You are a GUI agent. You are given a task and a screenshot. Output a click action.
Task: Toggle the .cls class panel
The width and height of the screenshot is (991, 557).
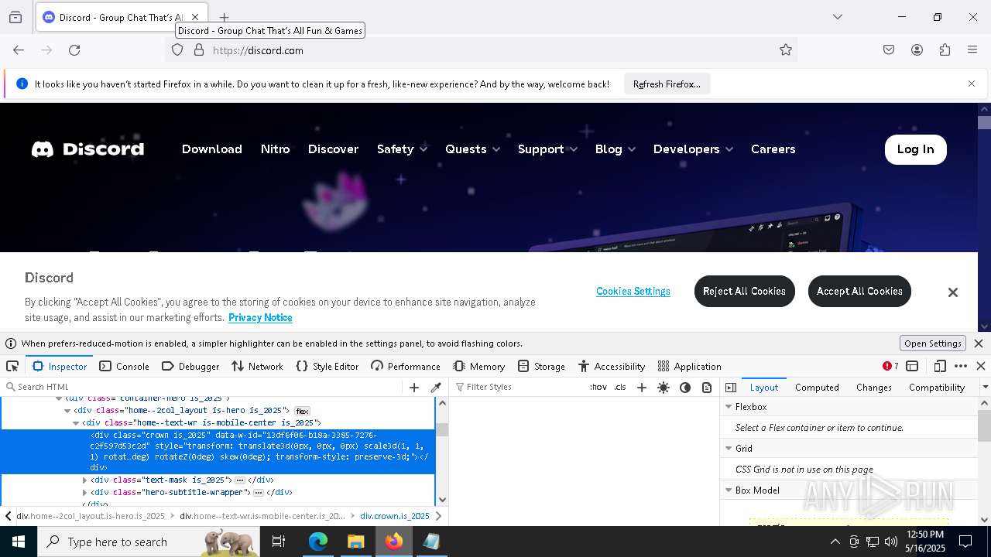tap(620, 387)
